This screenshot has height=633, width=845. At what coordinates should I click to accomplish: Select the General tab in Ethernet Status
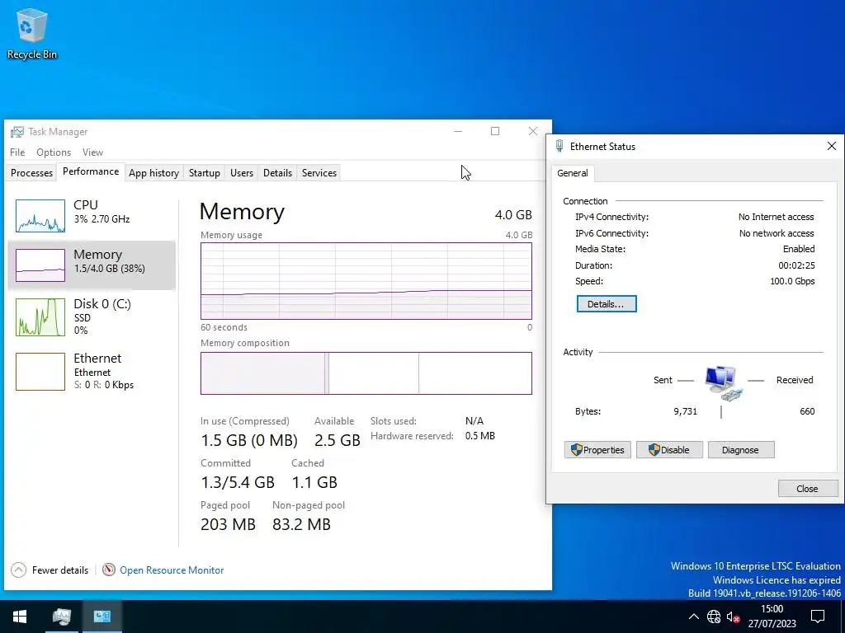(573, 173)
